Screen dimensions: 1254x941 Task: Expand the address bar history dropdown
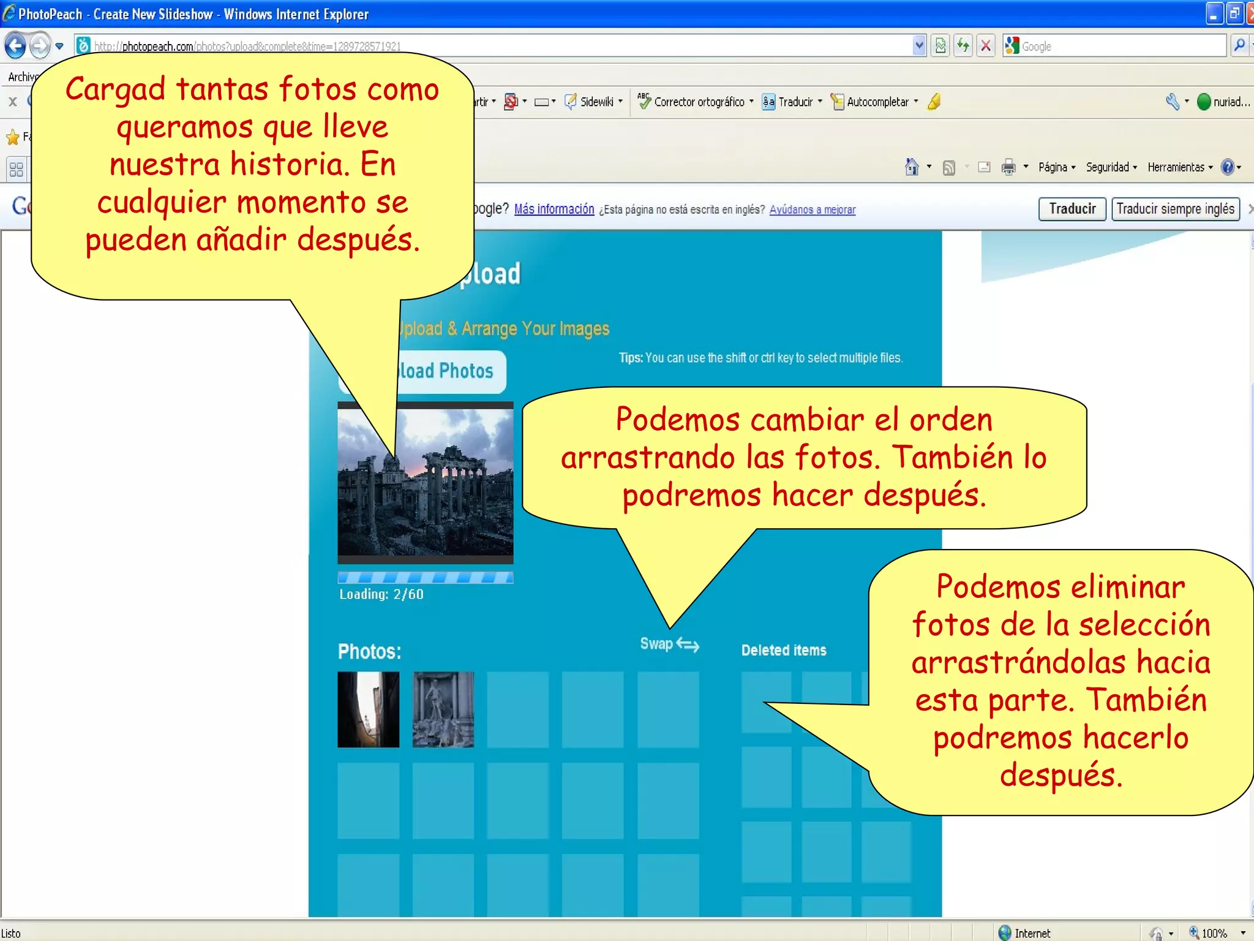pyautogui.click(x=919, y=46)
